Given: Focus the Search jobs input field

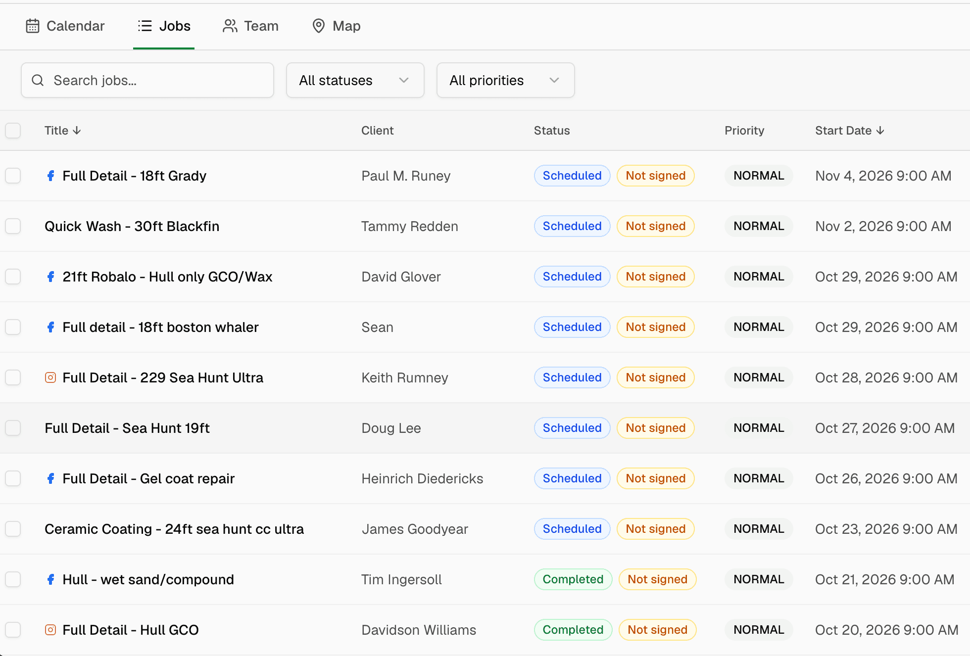Looking at the screenshot, I should pyautogui.click(x=147, y=80).
